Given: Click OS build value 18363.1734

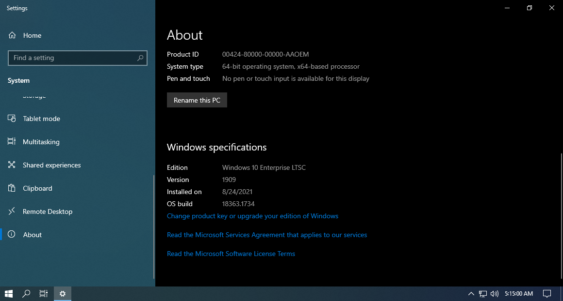Looking at the screenshot, I should click(x=238, y=204).
